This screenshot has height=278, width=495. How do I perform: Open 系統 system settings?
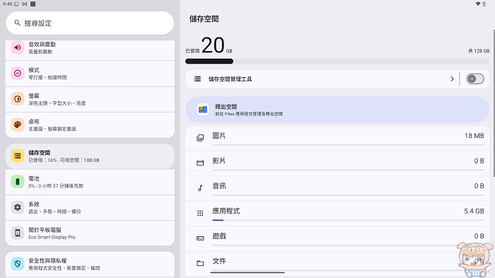pos(90,207)
